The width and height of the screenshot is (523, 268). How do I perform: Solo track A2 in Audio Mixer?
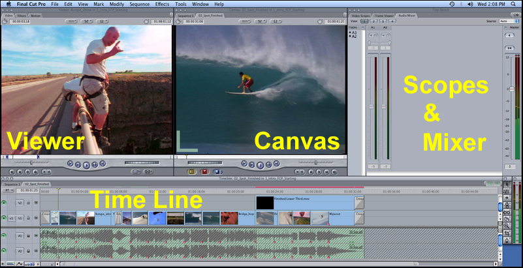tap(388, 35)
